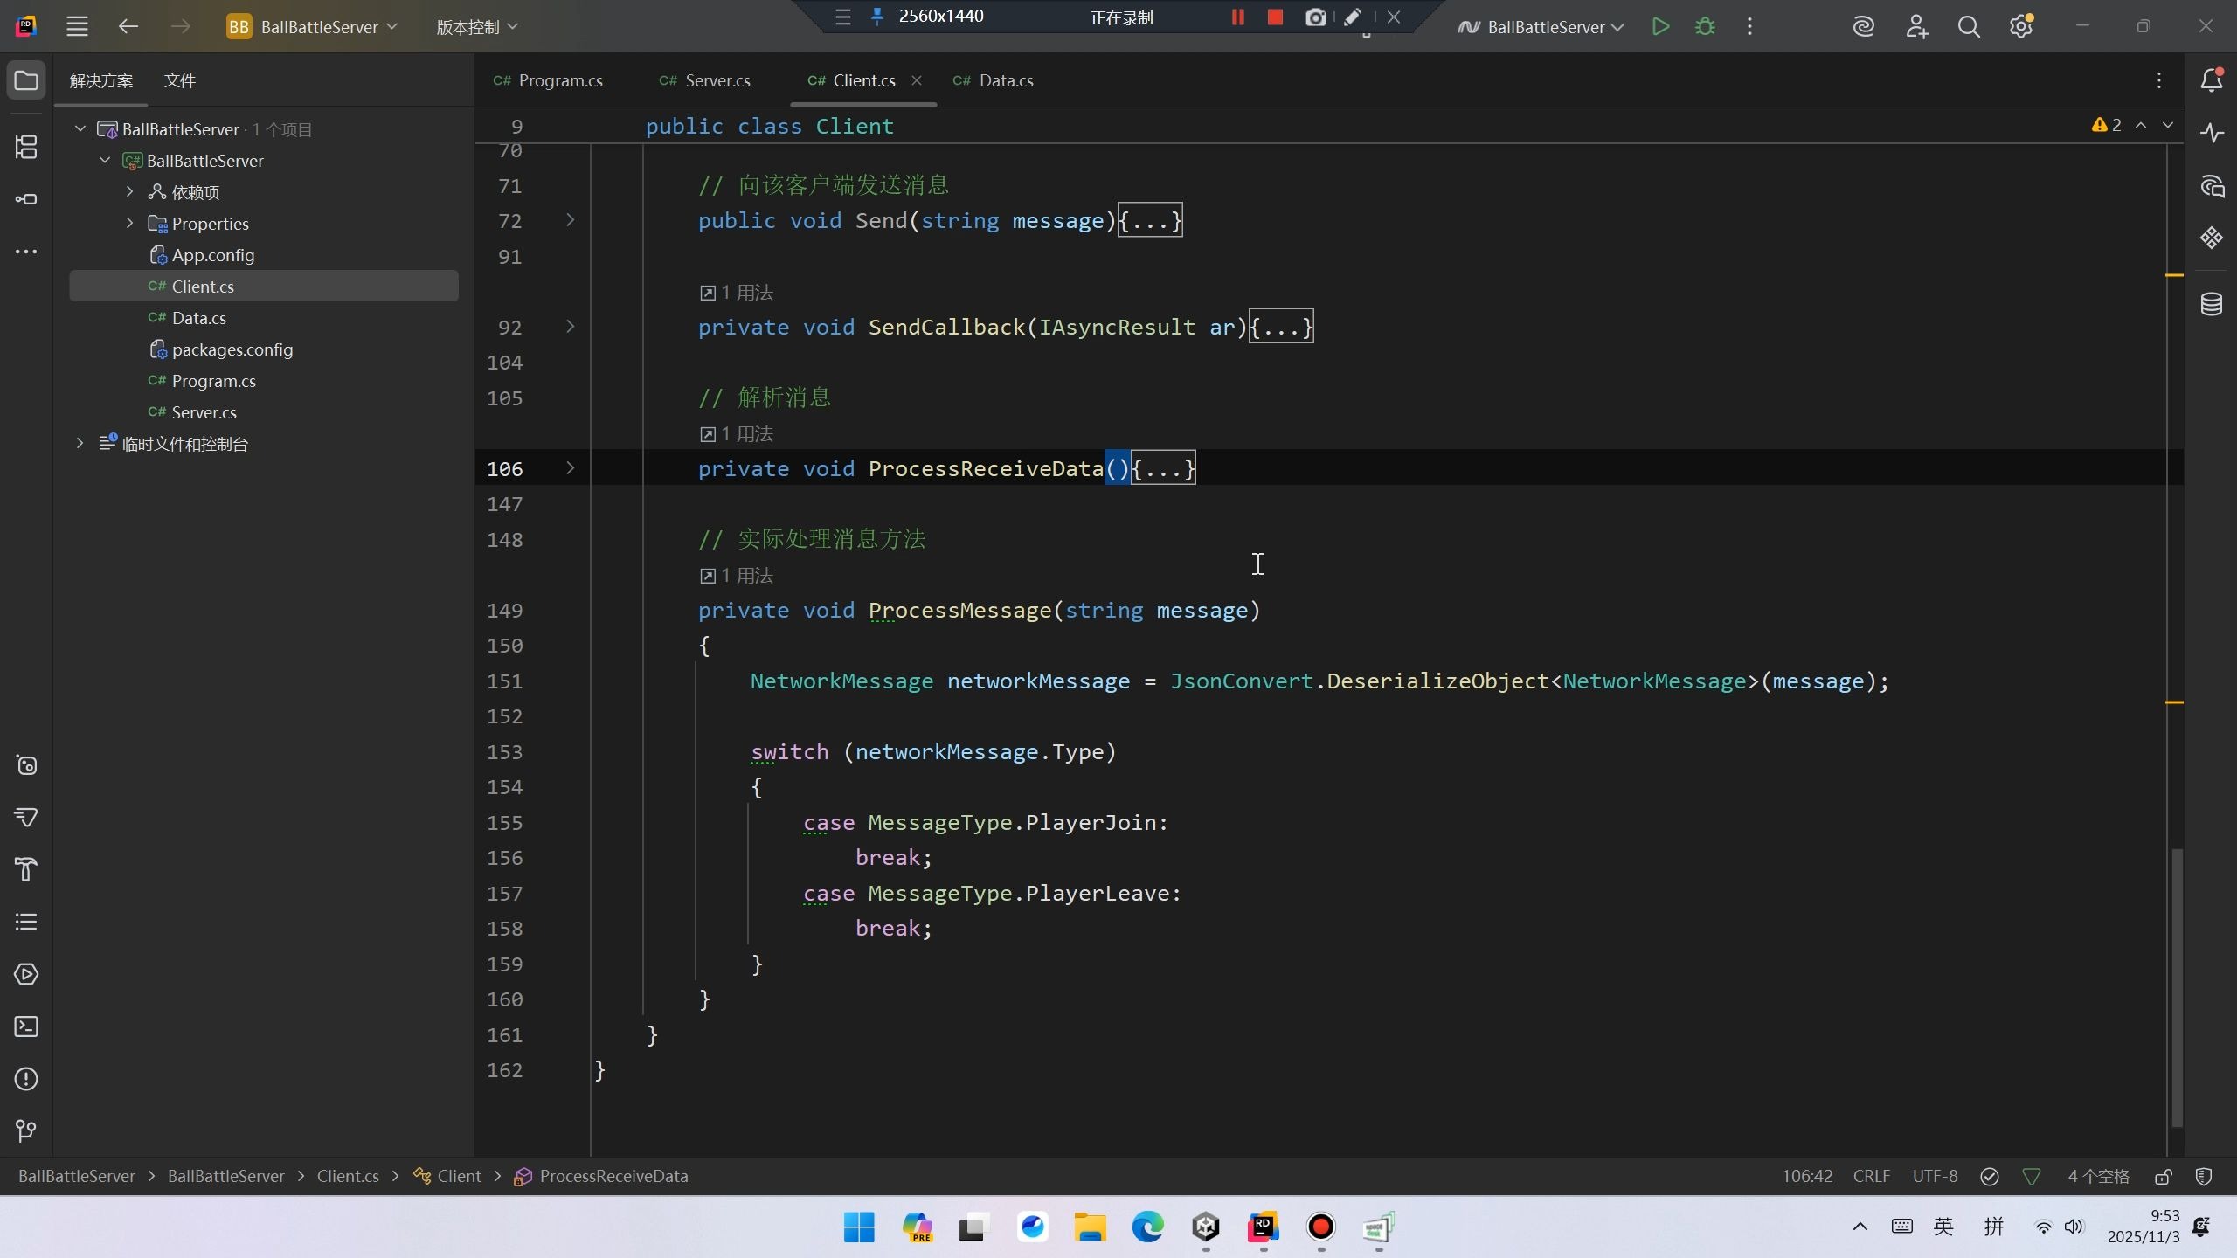Toggle read-only lock icon in status bar
Screen dimensions: 2237x1258
click(2163, 1177)
